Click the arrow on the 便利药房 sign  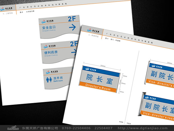tap(74, 52)
